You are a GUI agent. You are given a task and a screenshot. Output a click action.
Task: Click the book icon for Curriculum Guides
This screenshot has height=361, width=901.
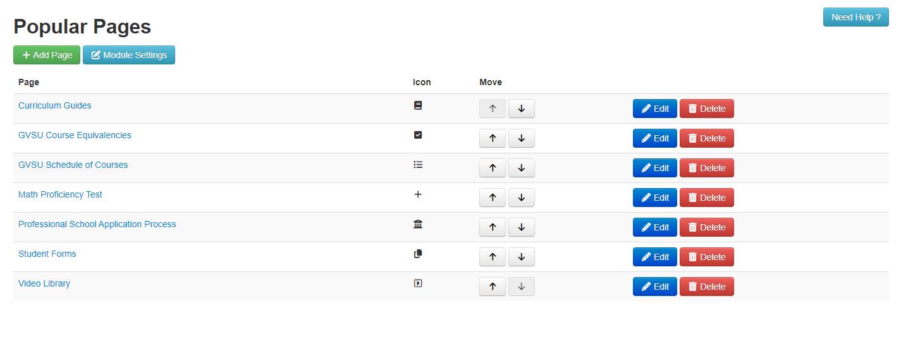pyautogui.click(x=417, y=106)
